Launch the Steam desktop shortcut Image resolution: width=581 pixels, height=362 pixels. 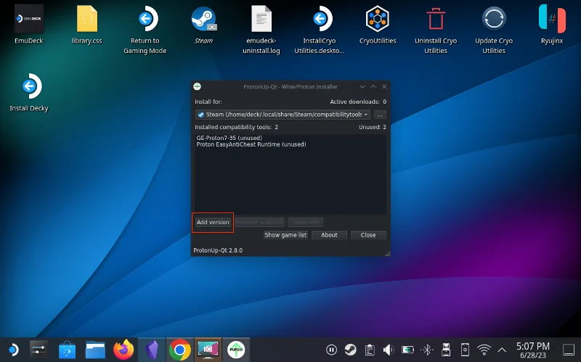pos(203,25)
